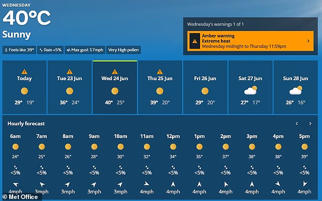Go to next hours in hourly forecast
Viewport: 322px width, 201px height.
(310, 123)
